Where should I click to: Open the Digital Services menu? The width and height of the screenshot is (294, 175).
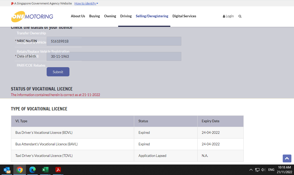[184, 16]
